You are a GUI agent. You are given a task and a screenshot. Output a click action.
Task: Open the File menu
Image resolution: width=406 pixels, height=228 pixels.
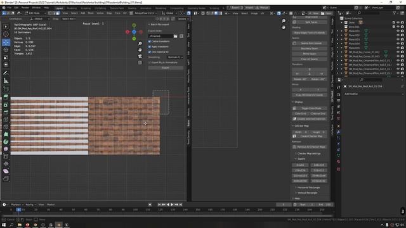tap(10, 8)
